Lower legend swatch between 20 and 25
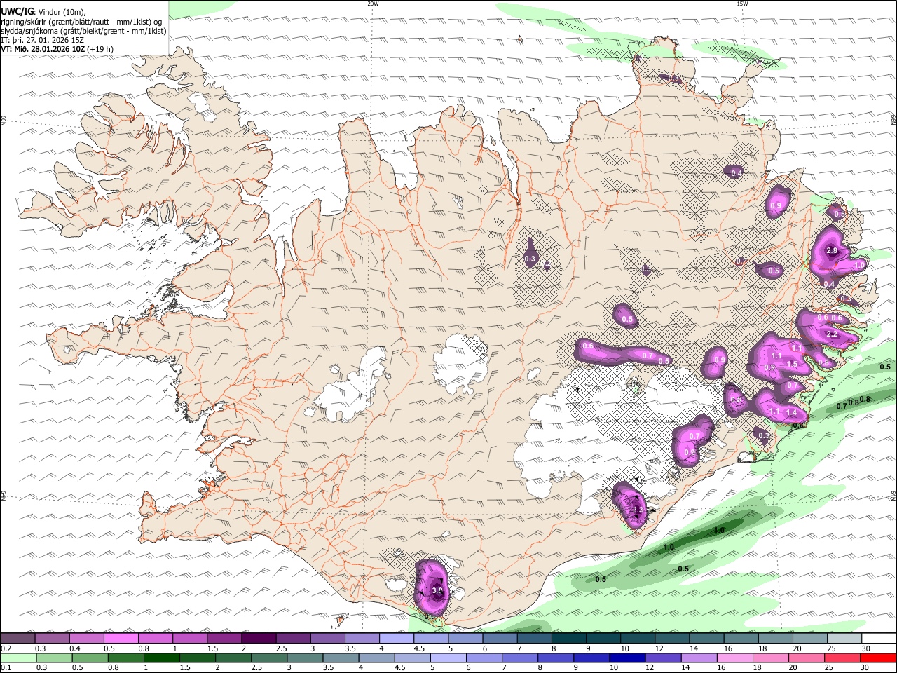Screen dimensions: 897x673 click(x=806, y=658)
